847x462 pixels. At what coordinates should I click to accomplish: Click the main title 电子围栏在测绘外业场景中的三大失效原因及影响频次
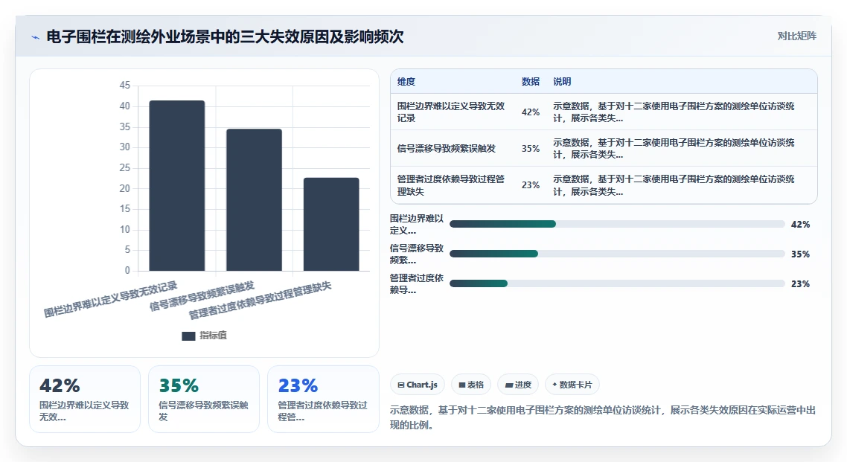tap(225, 36)
